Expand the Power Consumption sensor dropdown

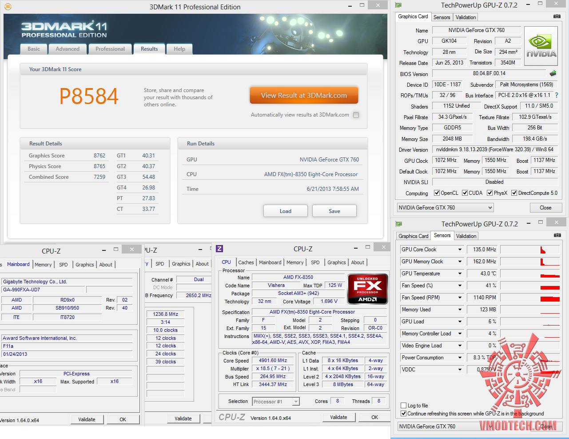pos(460,358)
